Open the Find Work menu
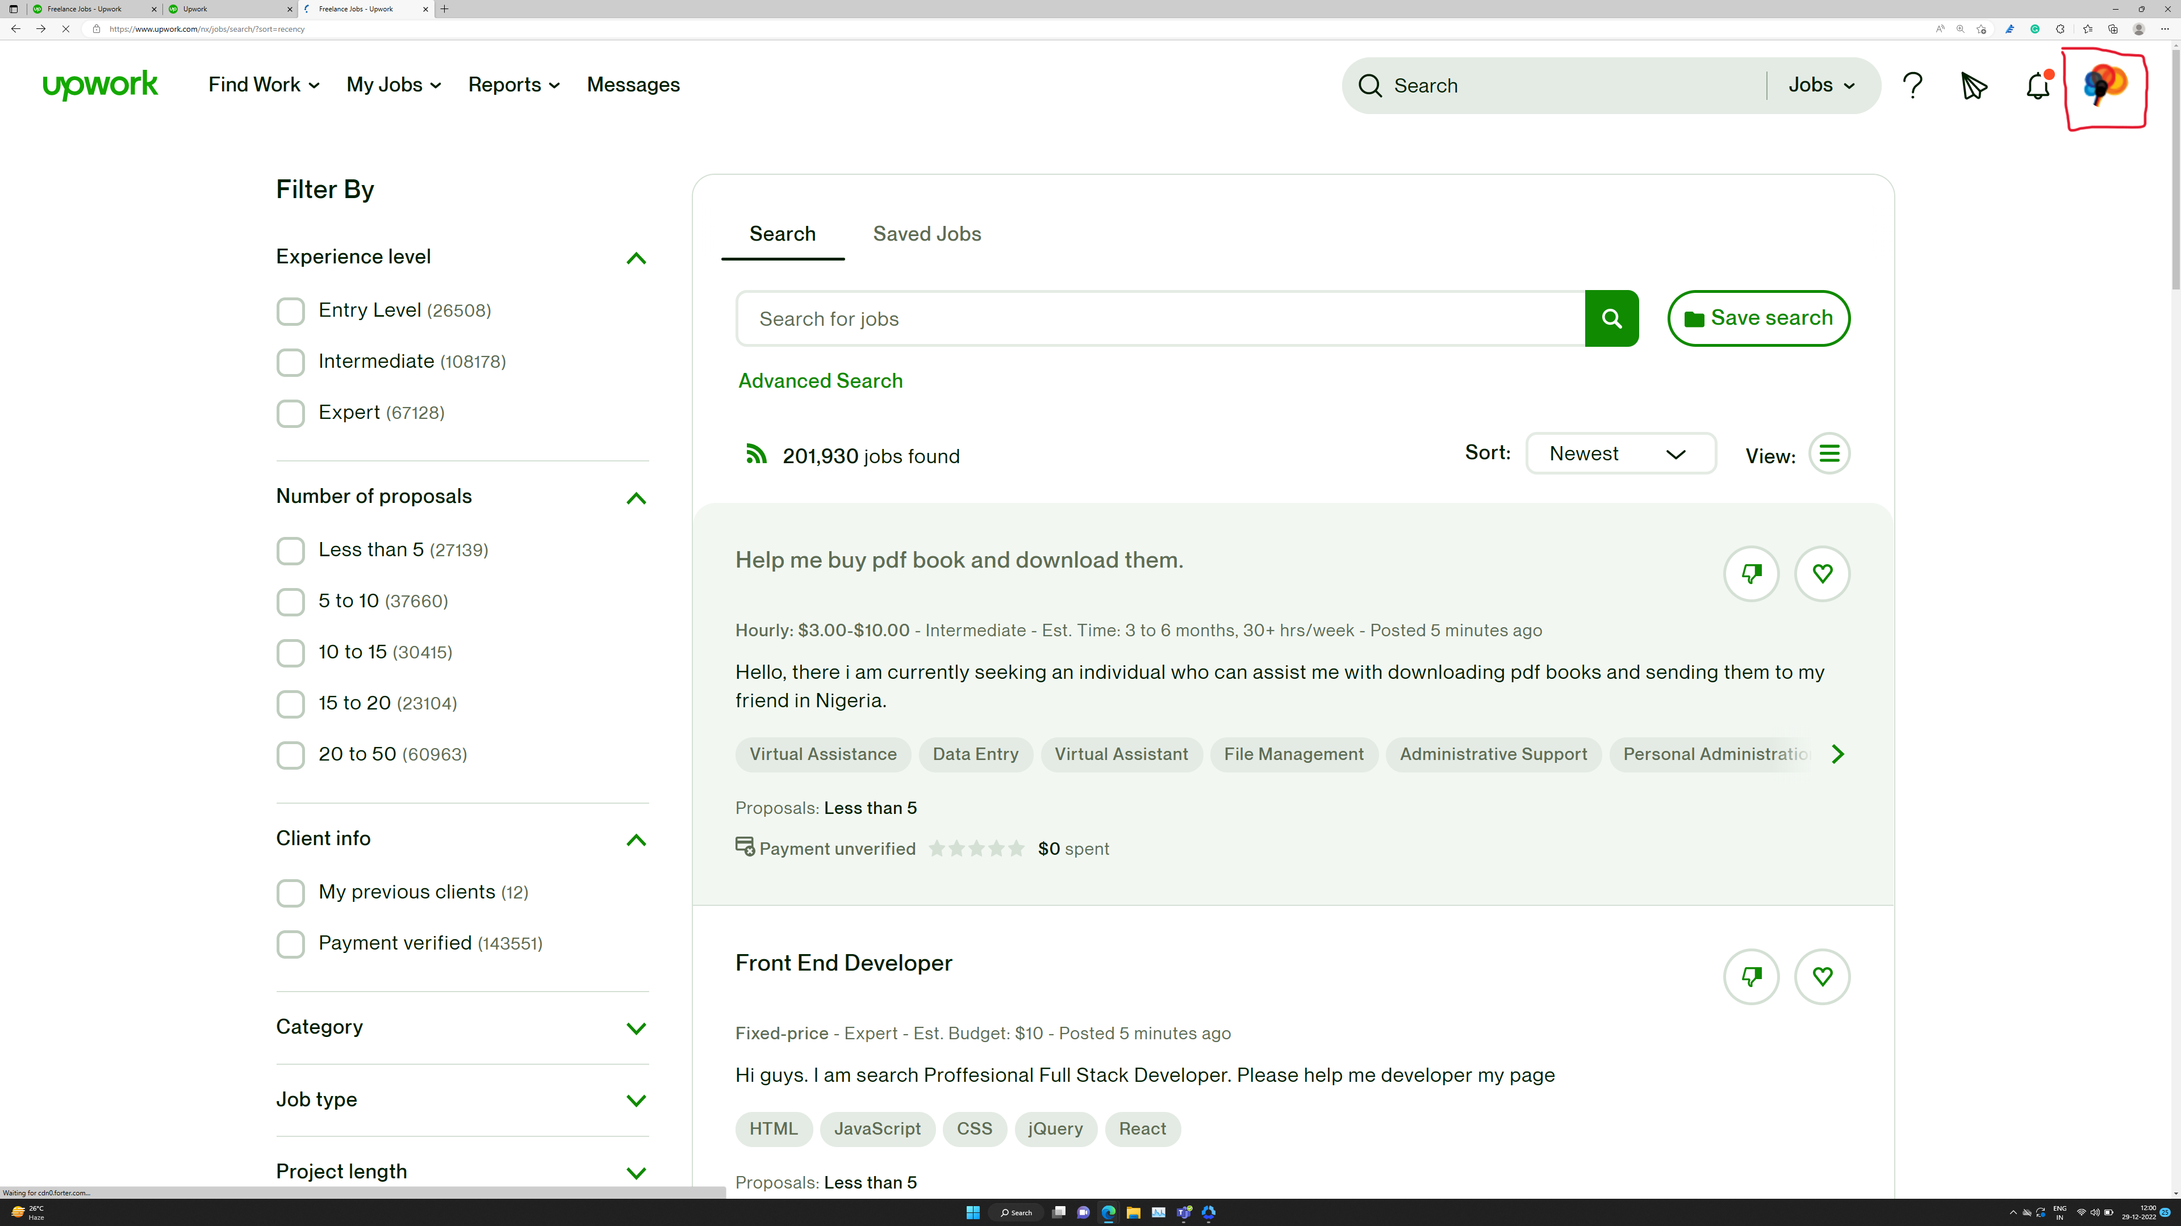 click(x=264, y=85)
